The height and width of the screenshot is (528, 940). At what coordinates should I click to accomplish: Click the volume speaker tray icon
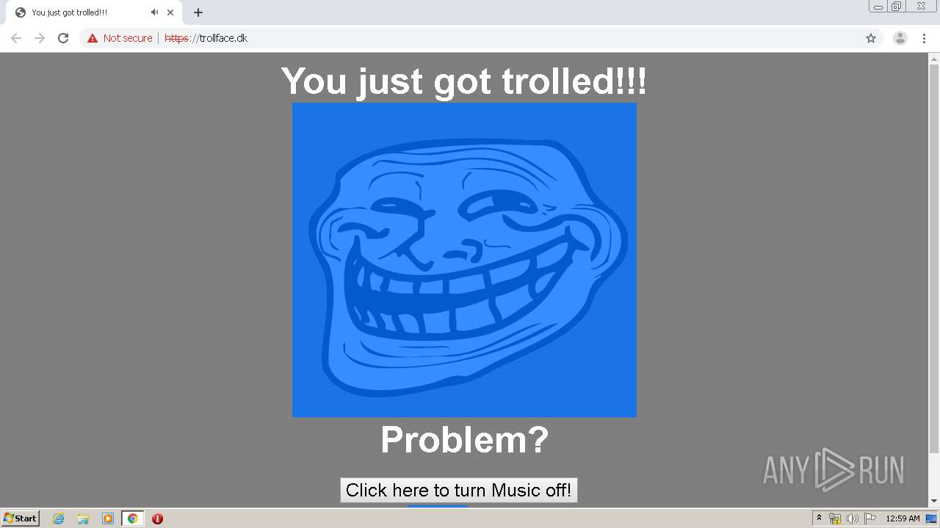click(852, 518)
